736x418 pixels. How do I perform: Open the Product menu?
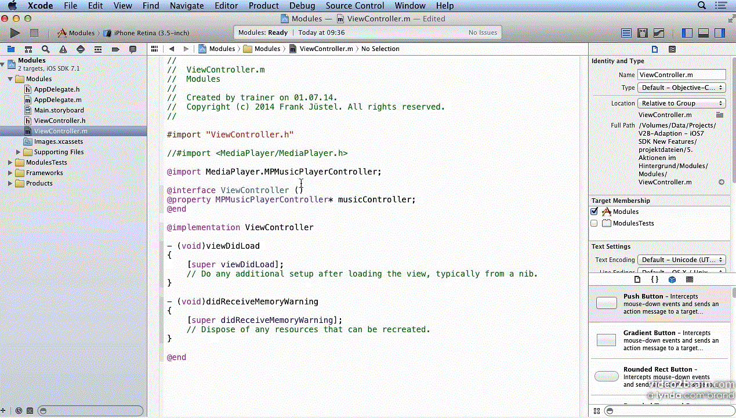click(x=264, y=6)
